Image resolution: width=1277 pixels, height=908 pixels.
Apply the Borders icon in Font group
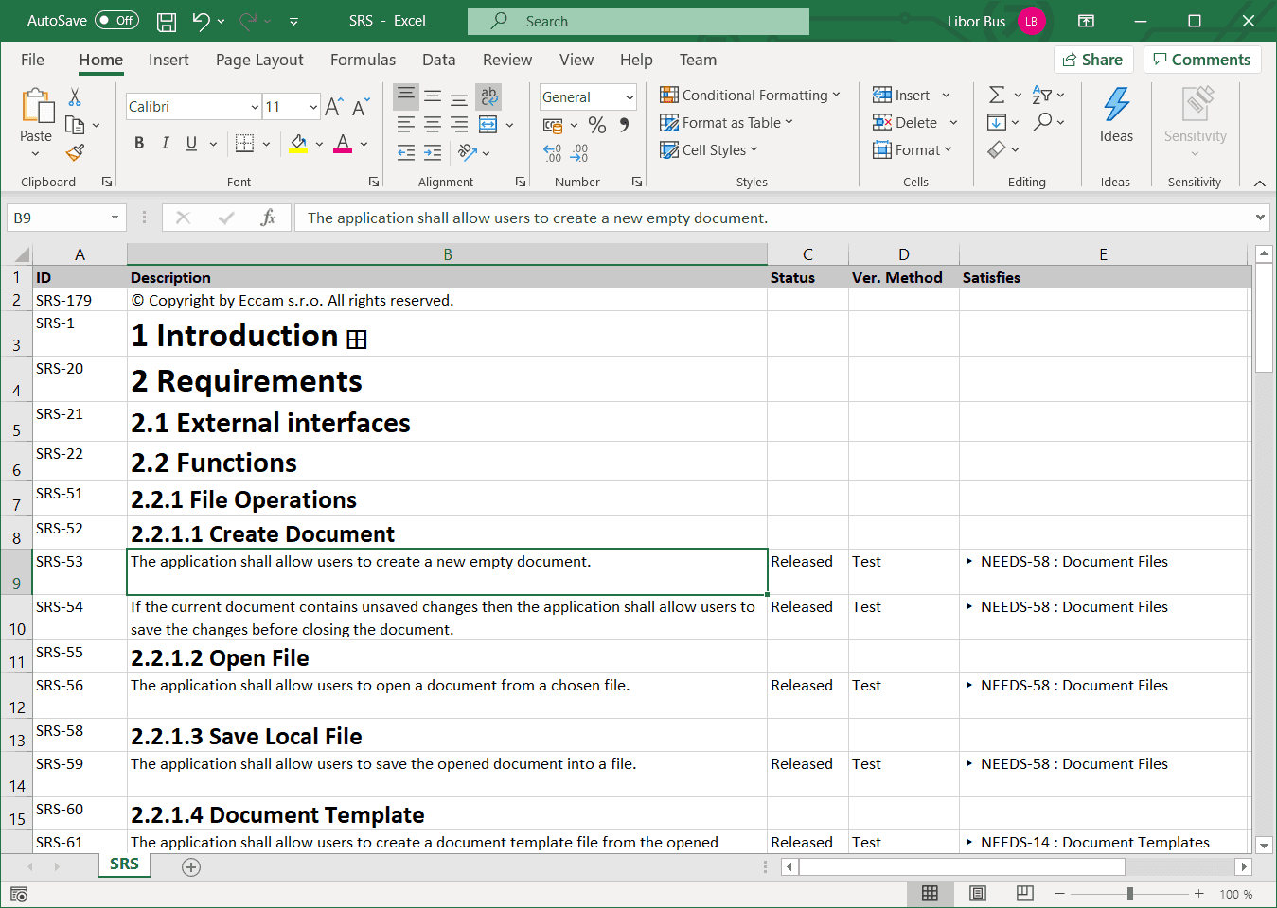(x=244, y=144)
